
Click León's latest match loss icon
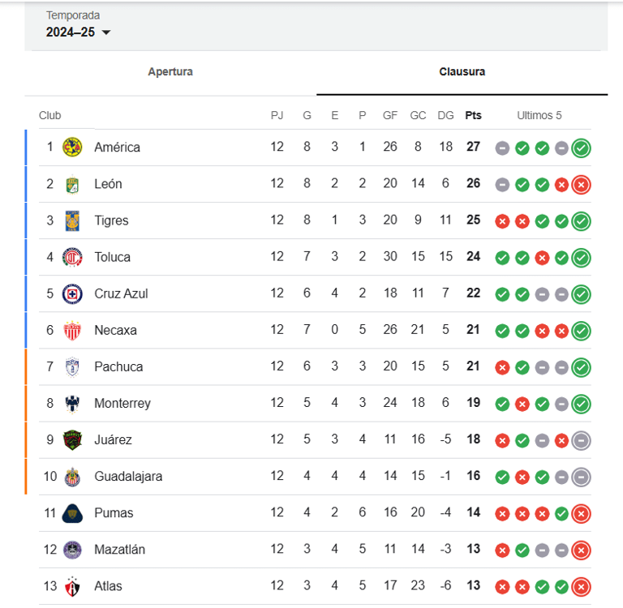[x=581, y=185]
